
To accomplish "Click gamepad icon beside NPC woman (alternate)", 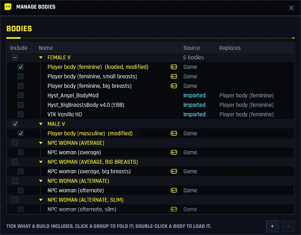I will pos(174,190).
